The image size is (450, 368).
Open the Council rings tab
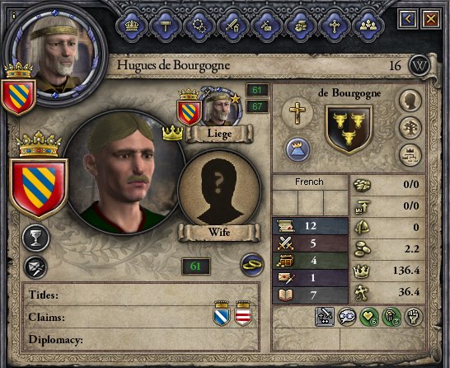[199, 26]
